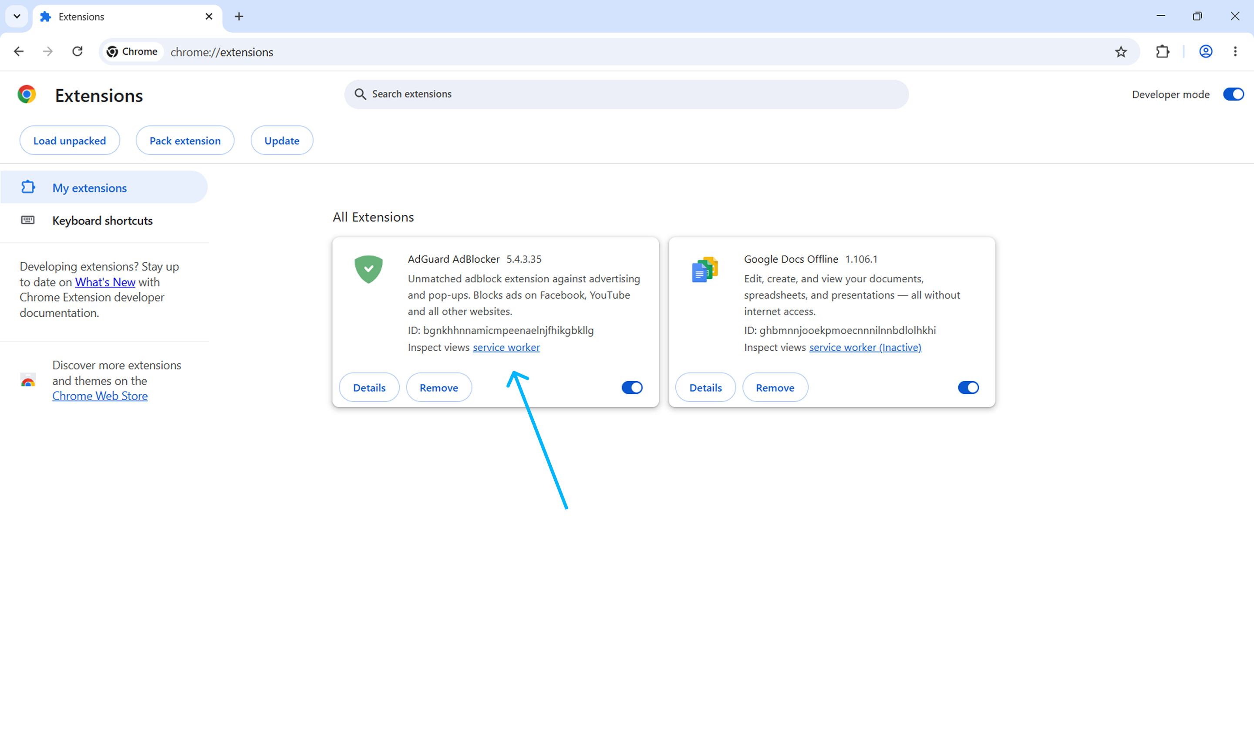Bookmark this page with the star icon
The width and height of the screenshot is (1254, 745).
point(1121,52)
